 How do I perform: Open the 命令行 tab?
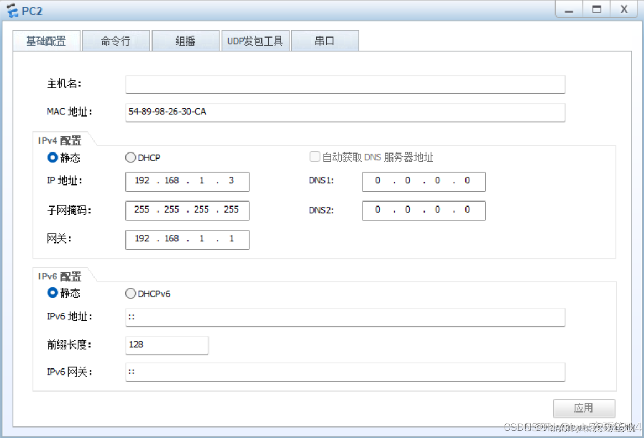coord(116,41)
